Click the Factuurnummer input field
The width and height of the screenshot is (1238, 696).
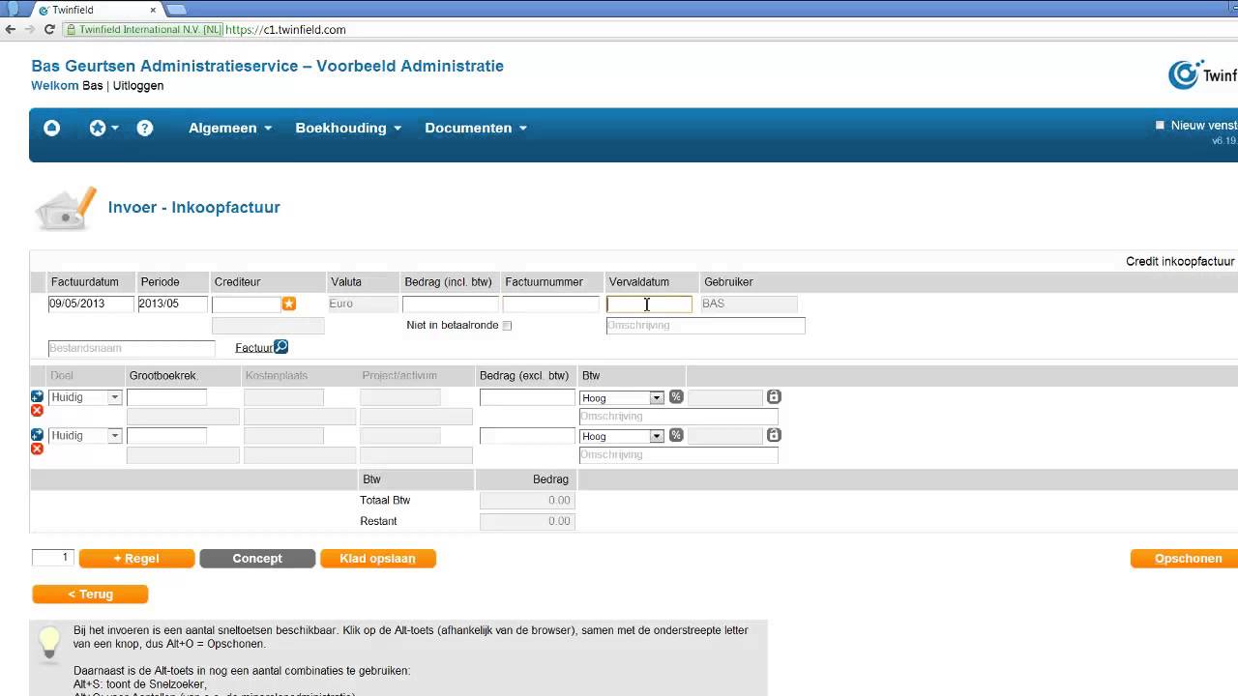[x=551, y=304]
